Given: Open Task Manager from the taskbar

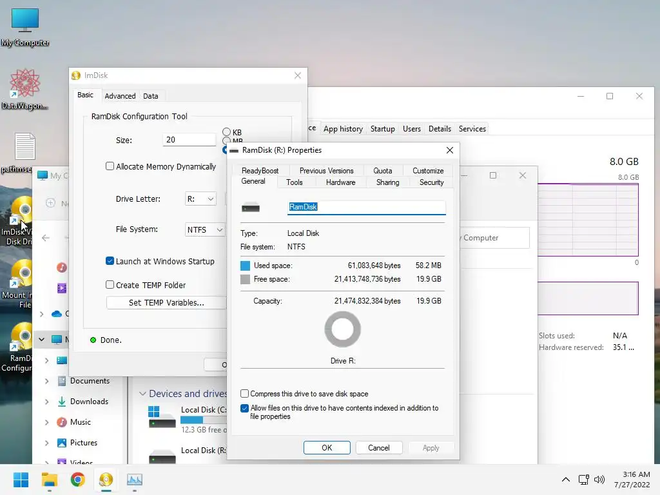Looking at the screenshot, I should click(x=135, y=480).
